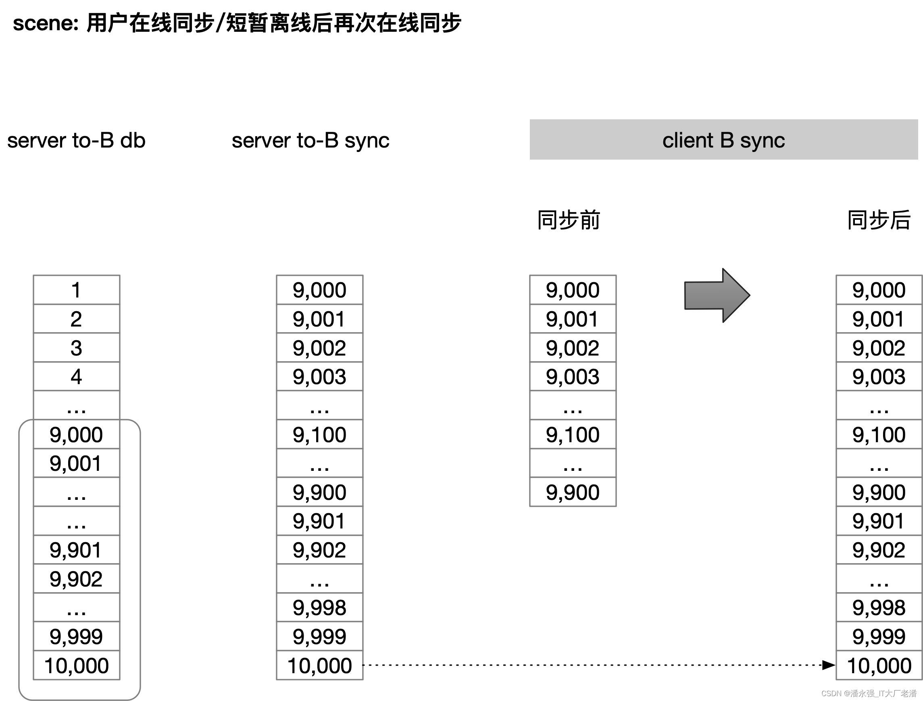The width and height of the screenshot is (923, 701).
Task: Click cell 9,998 in the 同步后 column
Action: [879, 607]
